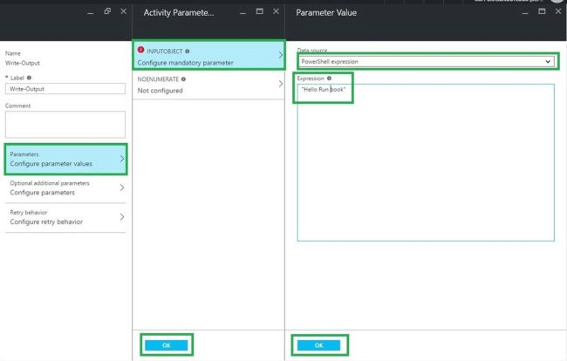The height and width of the screenshot is (361, 567).
Task: Close the Activity Parameter blade
Action: click(x=276, y=11)
